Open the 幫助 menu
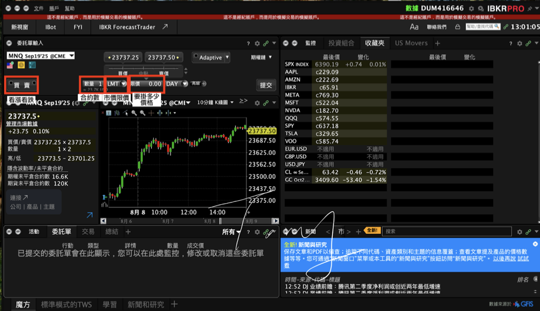Image resolution: width=540 pixels, height=311 pixels. [x=69, y=8]
